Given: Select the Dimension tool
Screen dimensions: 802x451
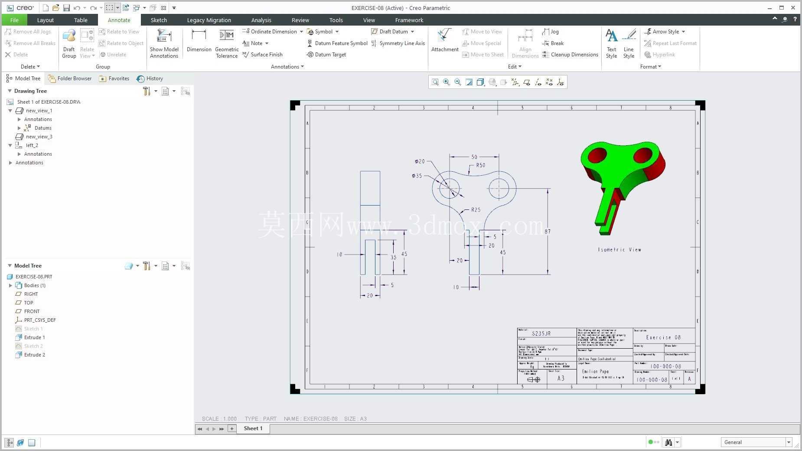Looking at the screenshot, I should pos(199,41).
